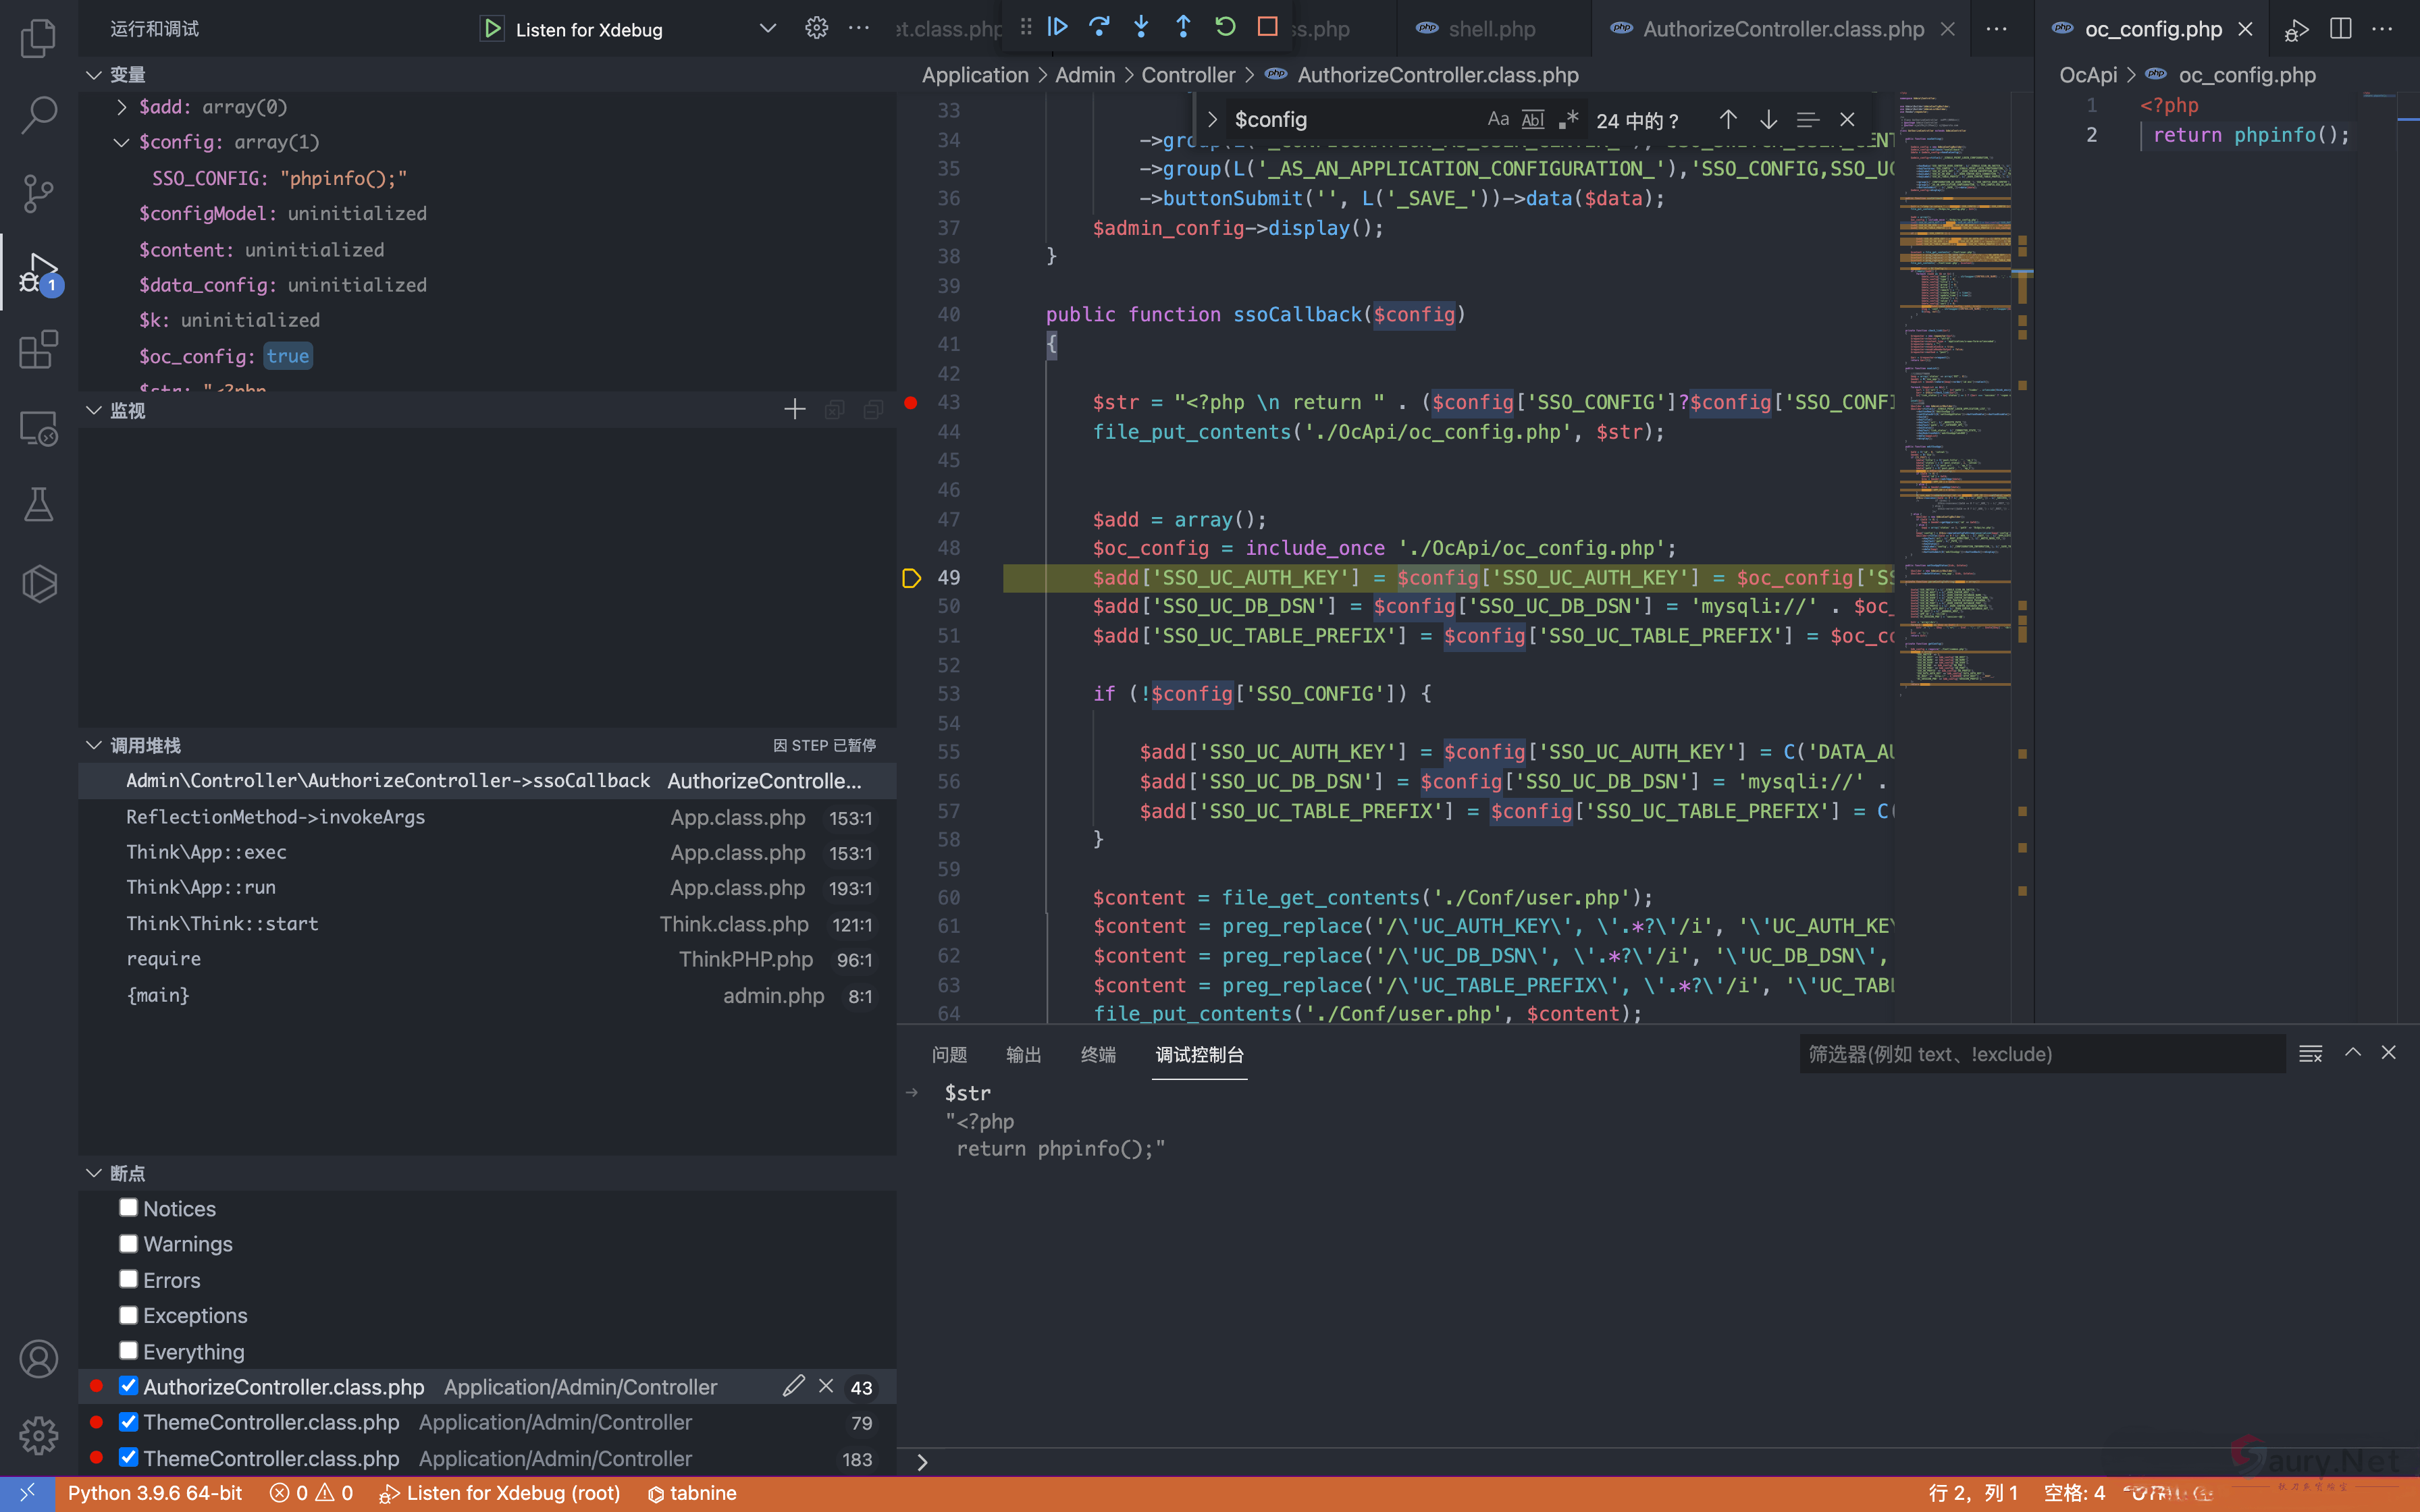Viewport: 2420px width, 1512px height.
Task: Stop the debugger with the square icon
Action: point(1267,27)
